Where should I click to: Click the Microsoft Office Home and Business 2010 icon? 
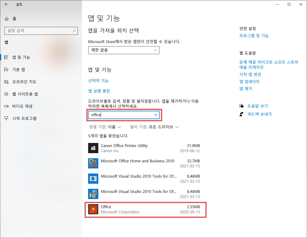click(93, 163)
